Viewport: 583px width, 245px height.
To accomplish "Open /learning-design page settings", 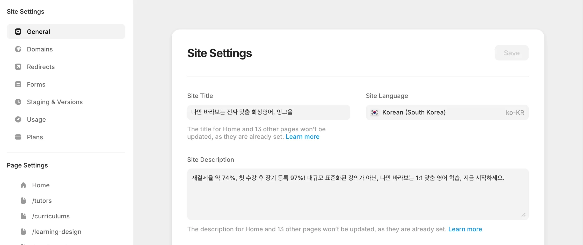I will click(x=57, y=232).
